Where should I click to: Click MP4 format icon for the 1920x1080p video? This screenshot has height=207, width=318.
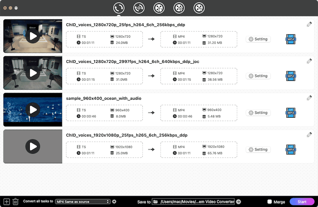coord(291,150)
